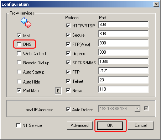Click the HTTP/RTSP port field
Viewport: 161px width, 140px height.
pos(123,25)
